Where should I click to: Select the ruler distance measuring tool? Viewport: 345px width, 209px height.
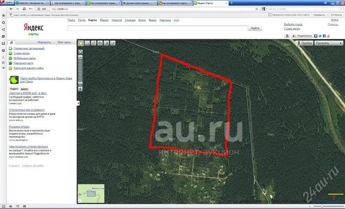[94, 43]
